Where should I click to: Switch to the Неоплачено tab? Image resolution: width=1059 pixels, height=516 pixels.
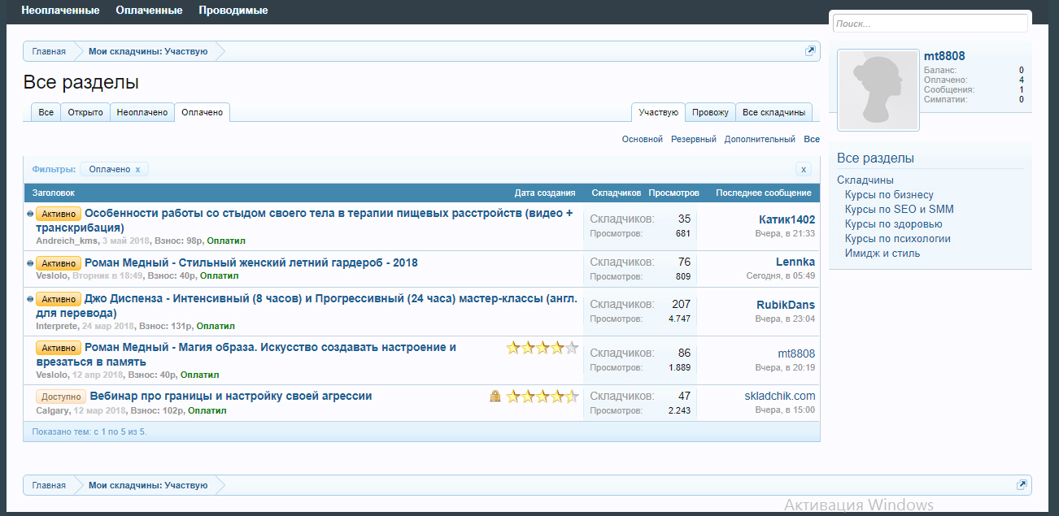tap(142, 112)
